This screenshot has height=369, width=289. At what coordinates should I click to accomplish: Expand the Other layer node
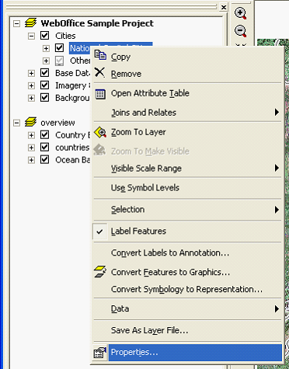46,61
